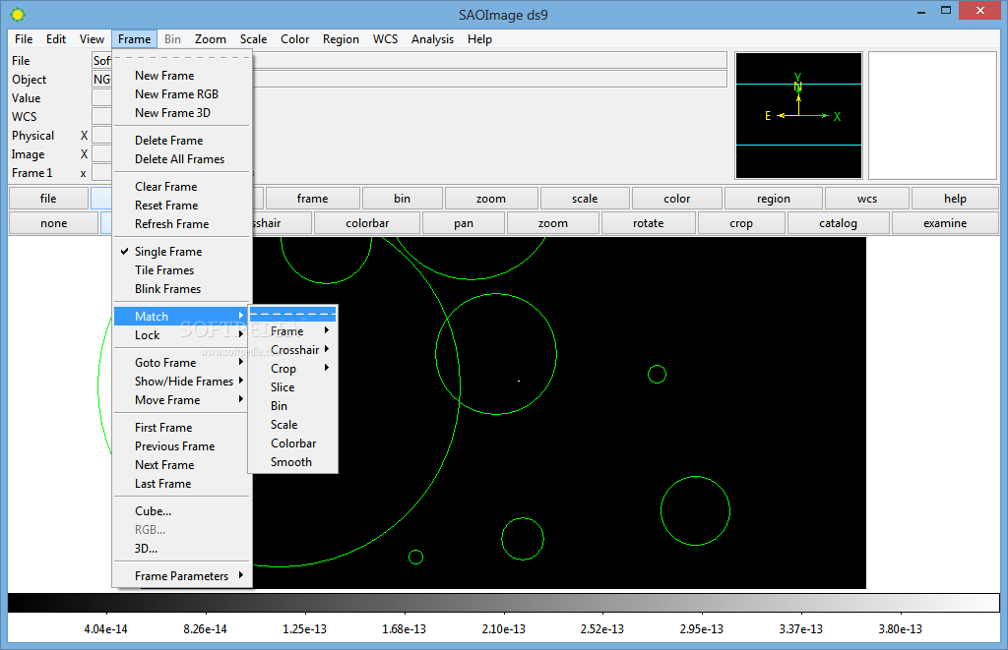Click the frame button in button bar
The width and height of the screenshot is (1008, 650).
pyautogui.click(x=312, y=199)
